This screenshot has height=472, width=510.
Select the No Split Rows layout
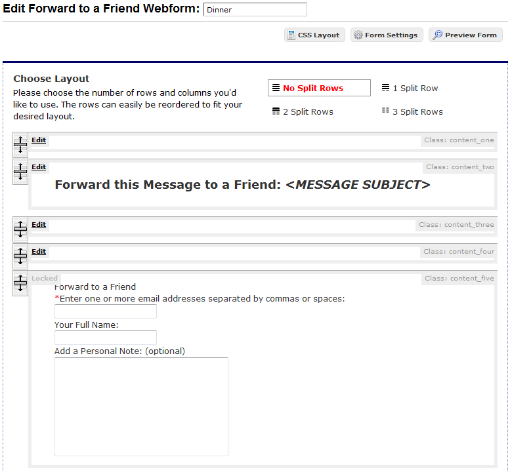point(319,88)
